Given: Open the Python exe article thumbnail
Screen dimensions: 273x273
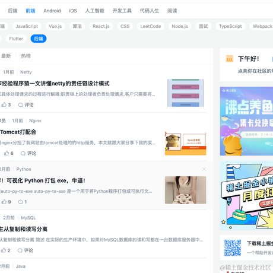Looking at the screenshot, I should coord(186,190).
